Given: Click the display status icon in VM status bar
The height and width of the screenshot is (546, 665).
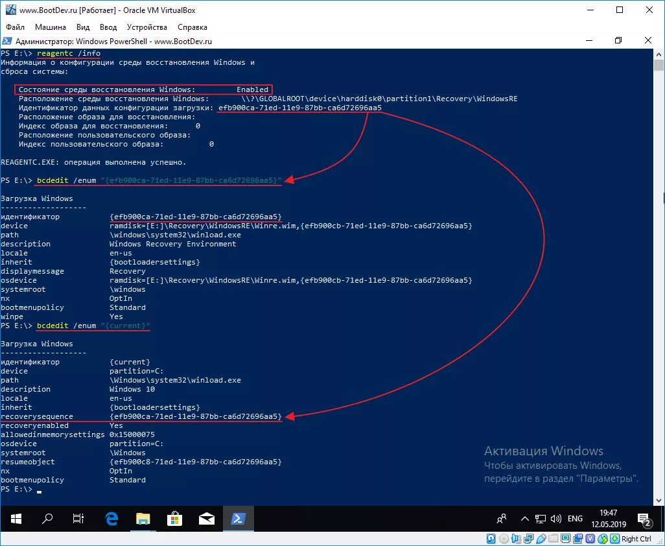Looking at the screenshot, I should pyautogui.click(x=565, y=539).
